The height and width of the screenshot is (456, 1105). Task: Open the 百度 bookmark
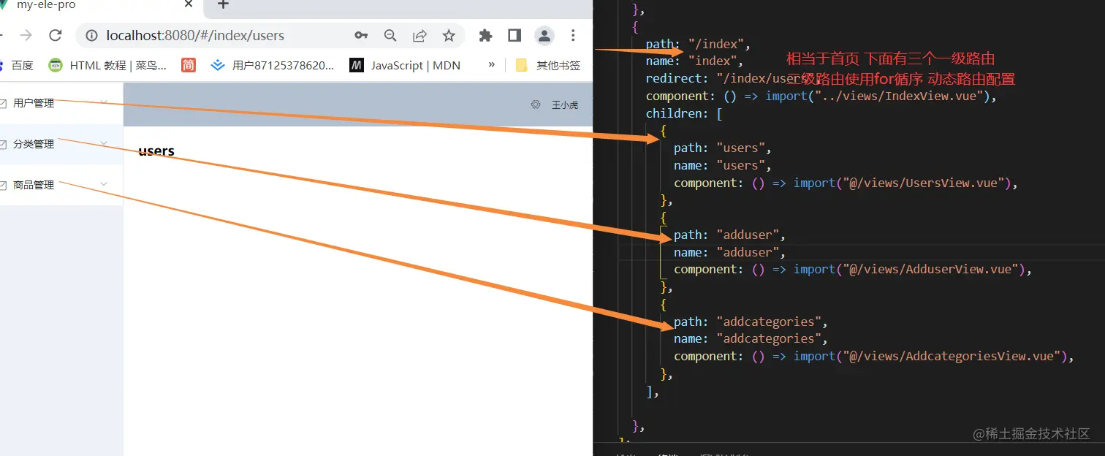[16, 65]
